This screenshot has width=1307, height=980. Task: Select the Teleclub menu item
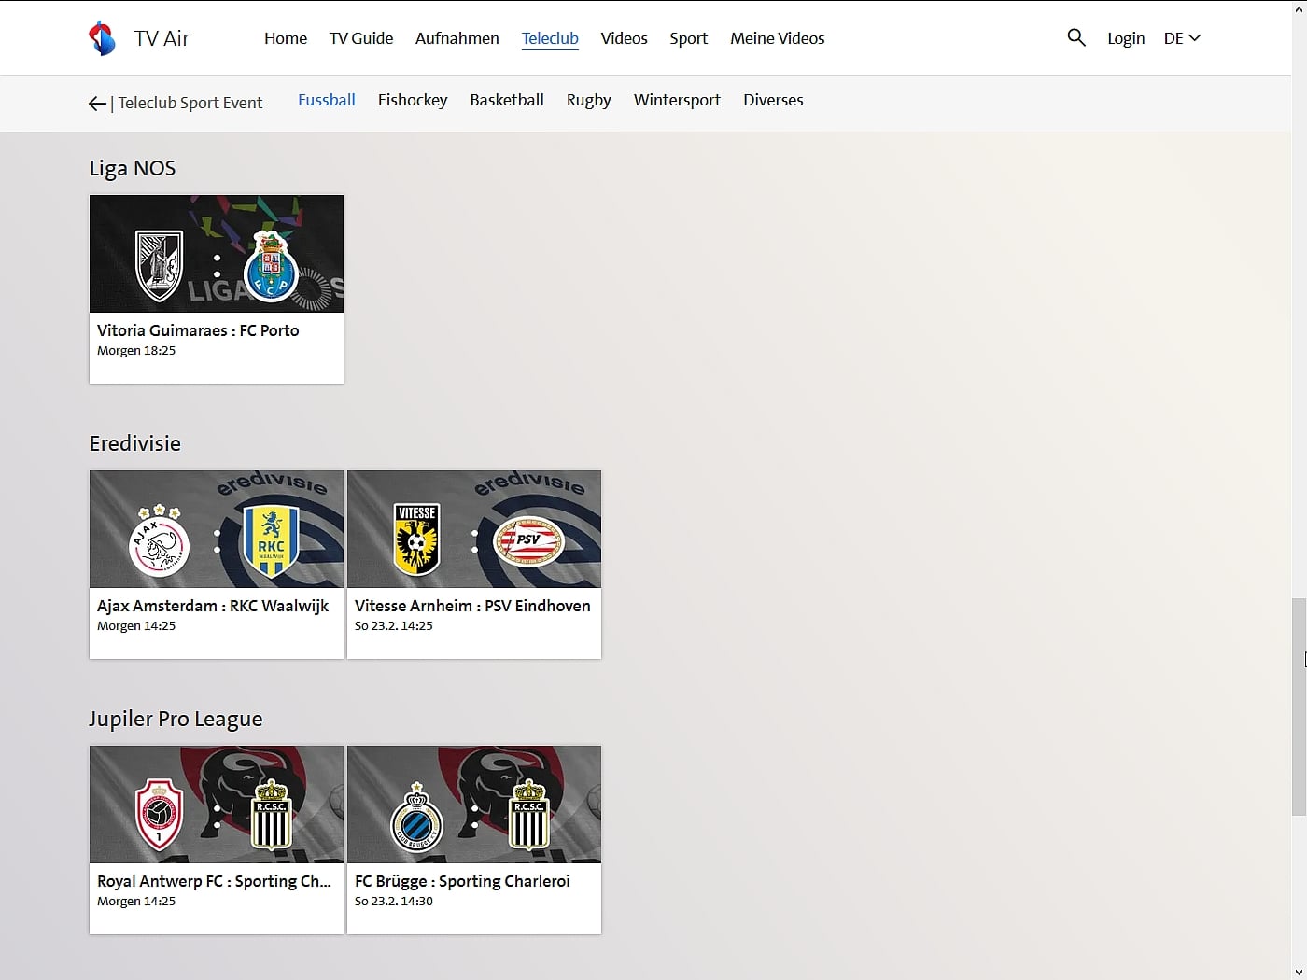[550, 38]
